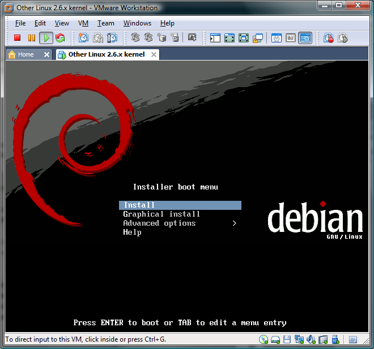This screenshot has height=349, width=374.
Task: Open the Snapshot Manager wrench-clock icon
Action: click(112, 38)
